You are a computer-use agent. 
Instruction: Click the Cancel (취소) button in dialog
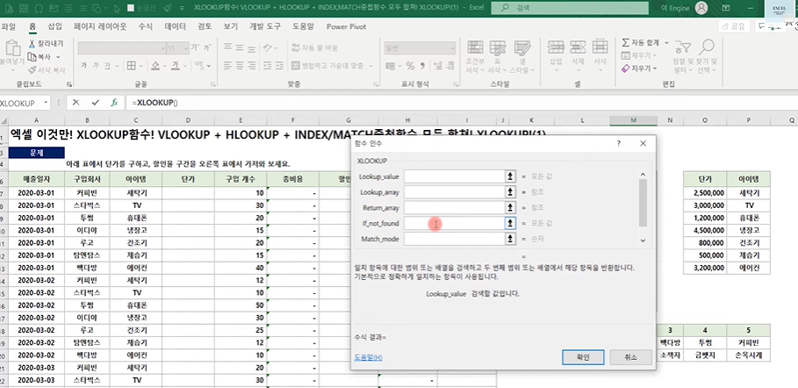click(x=630, y=357)
